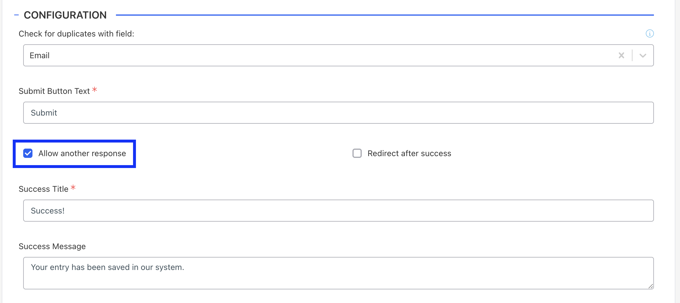This screenshot has width=680, height=303.
Task: Uncheck the Allow another response checkbox
Action: coord(28,153)
